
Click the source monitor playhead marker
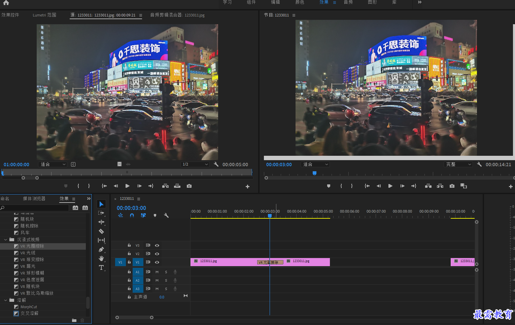click(2, 173)
